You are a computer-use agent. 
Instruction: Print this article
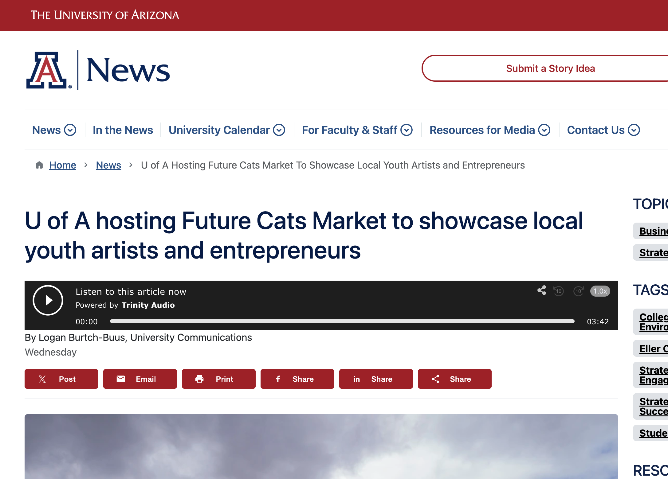[x=219, y=379]
